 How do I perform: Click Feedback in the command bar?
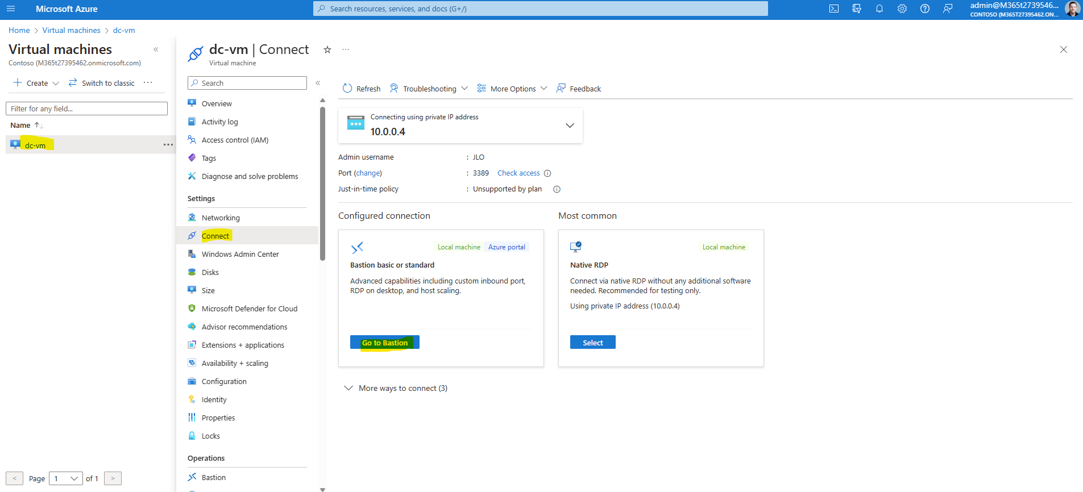click(x=579, y=89)
